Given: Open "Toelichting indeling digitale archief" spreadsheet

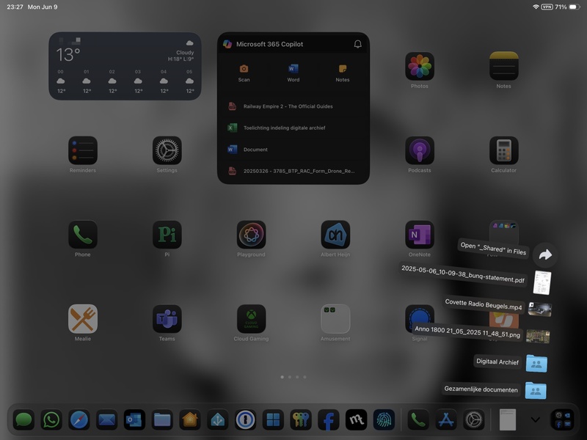Looking at the screenshot, I should (x=293, y=128).
